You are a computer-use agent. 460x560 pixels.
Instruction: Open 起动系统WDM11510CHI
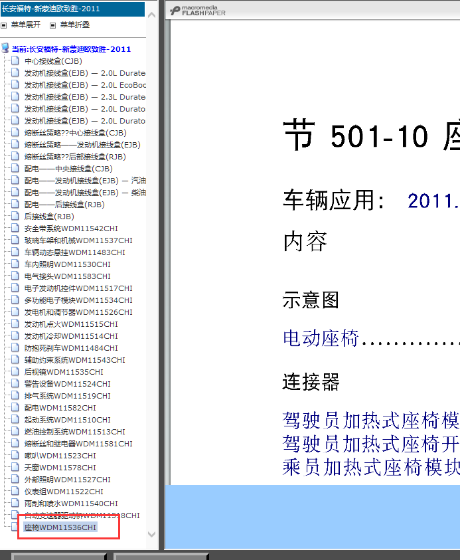(x=68, y=420)
